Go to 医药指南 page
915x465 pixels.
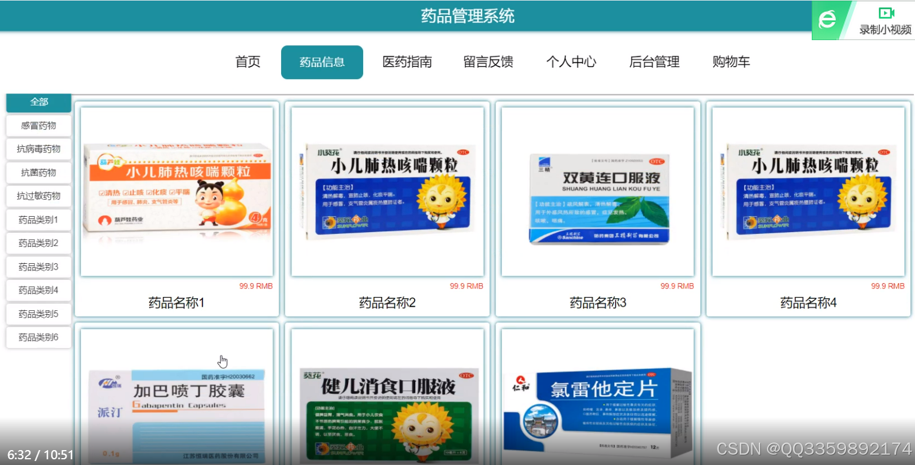click(407, 62)
